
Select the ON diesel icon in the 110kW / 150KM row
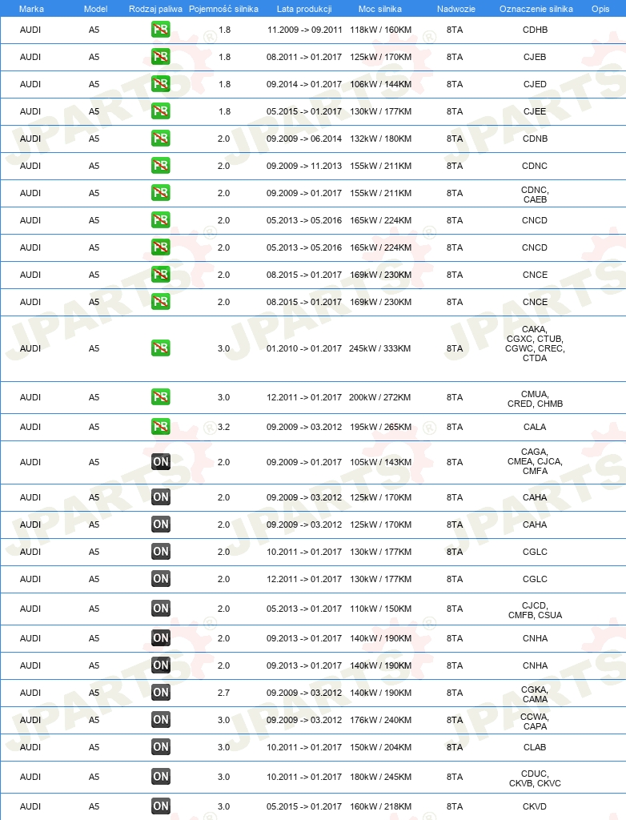[161, 609]
